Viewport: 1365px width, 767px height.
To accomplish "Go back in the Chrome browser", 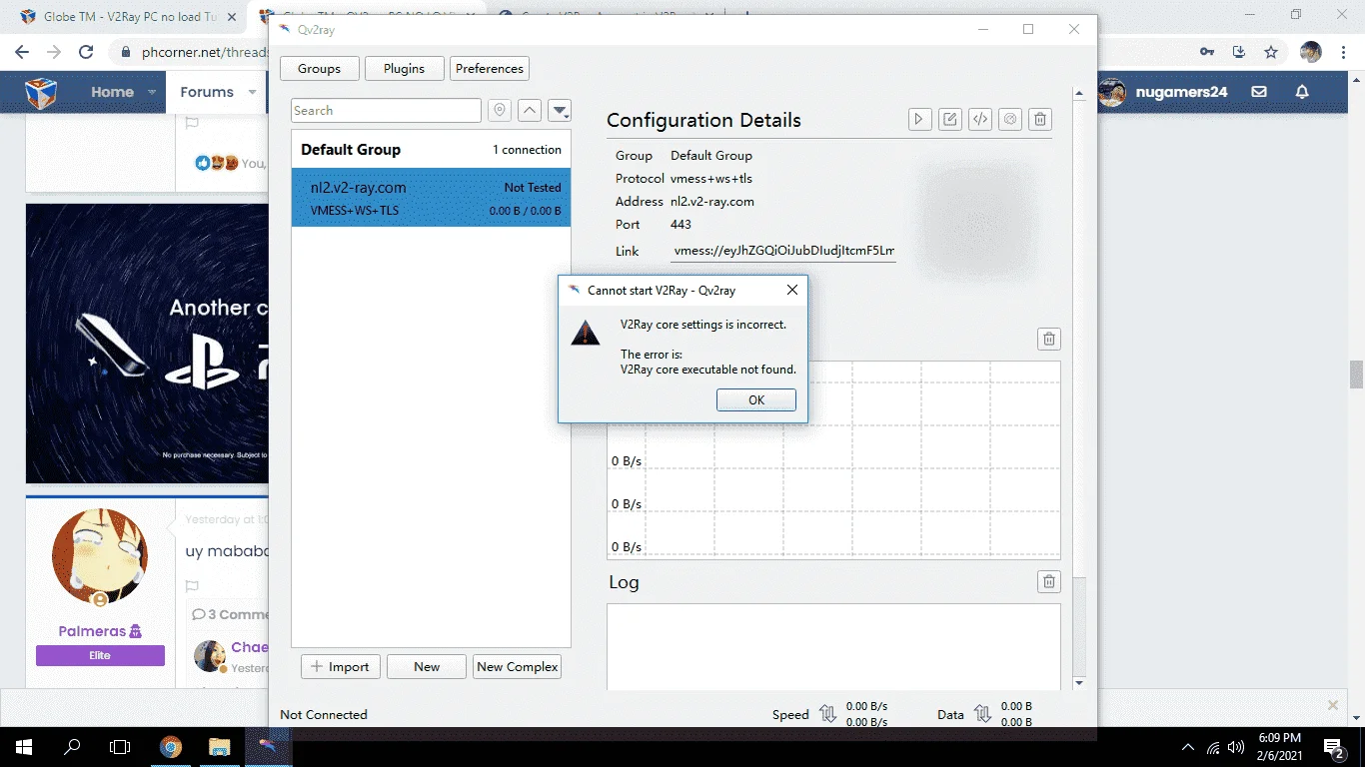I will (x=22, y=52).
